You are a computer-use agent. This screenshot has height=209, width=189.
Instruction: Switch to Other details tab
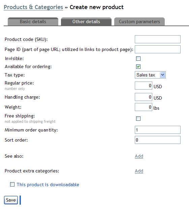[86, 21]
